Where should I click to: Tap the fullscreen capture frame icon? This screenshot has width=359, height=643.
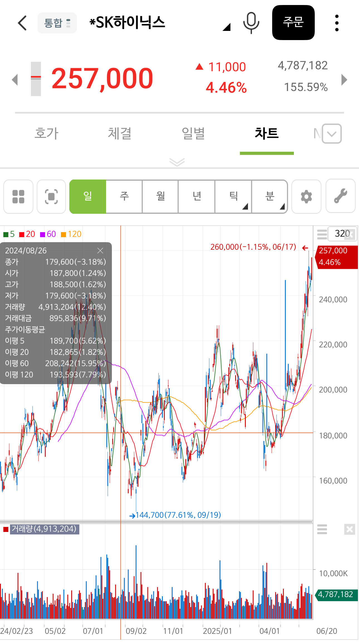[x=51, y=197]
